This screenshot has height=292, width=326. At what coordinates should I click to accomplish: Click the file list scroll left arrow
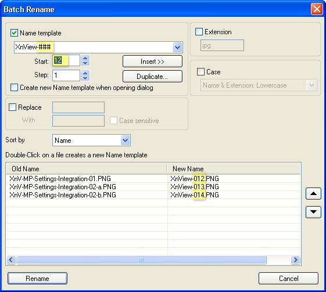[11, 259]
